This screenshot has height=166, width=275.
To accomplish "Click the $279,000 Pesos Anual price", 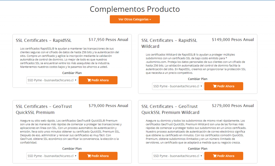I will coord(233,106).
